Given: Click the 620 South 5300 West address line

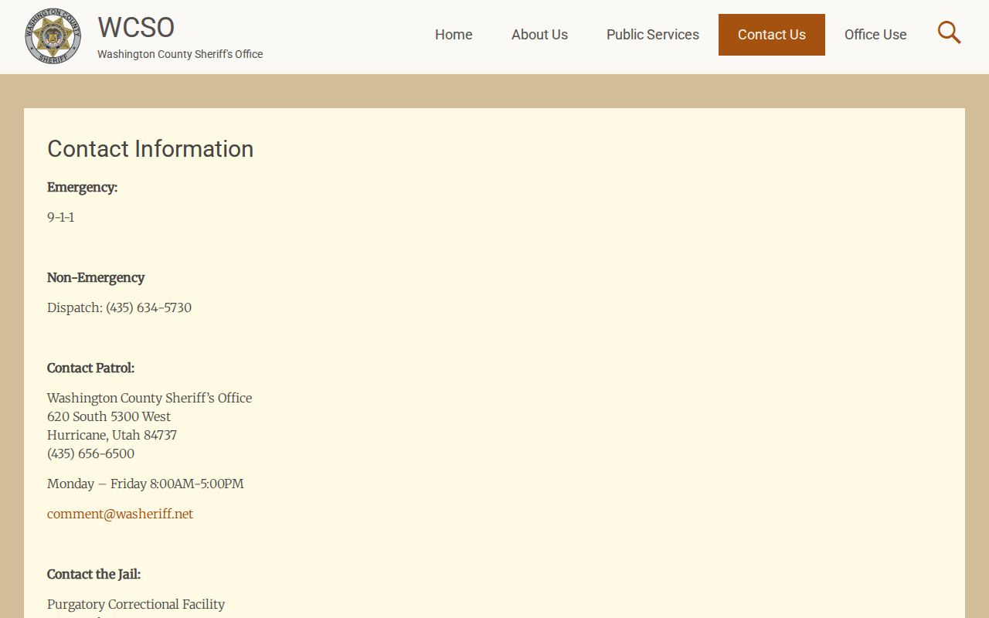Looking at the screenshot, I should tap(109, 416).
